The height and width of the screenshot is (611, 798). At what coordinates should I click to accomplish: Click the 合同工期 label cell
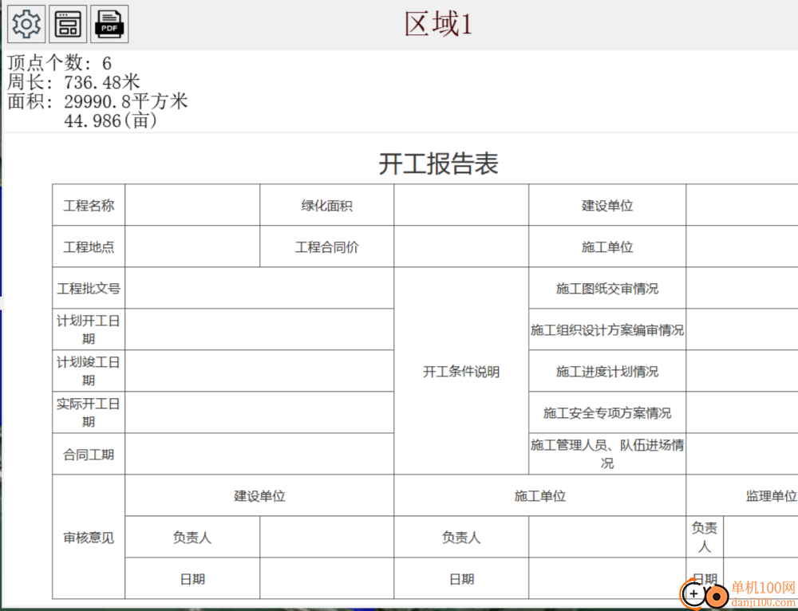pyautogui.click(x=89, y=455)
